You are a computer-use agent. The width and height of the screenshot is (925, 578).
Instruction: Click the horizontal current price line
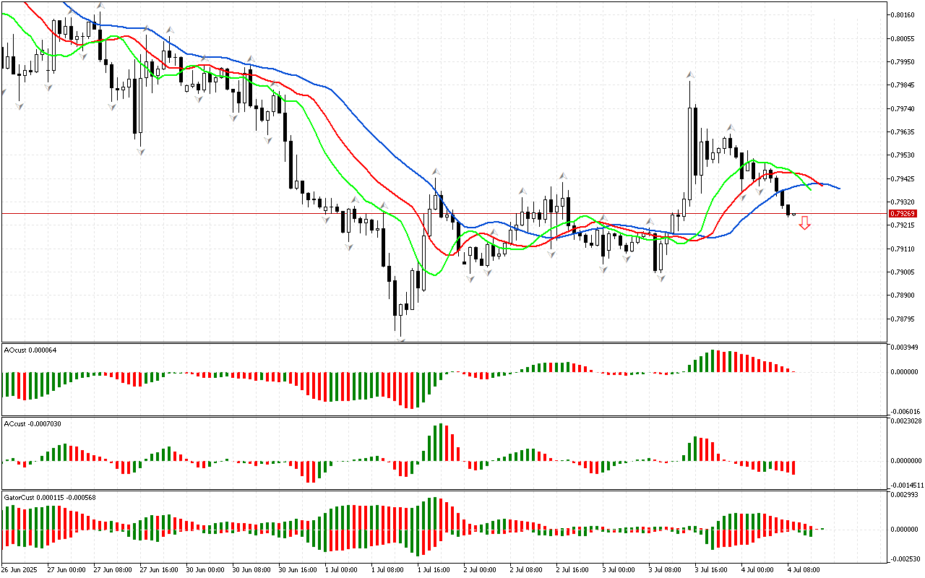coord(217,213)
